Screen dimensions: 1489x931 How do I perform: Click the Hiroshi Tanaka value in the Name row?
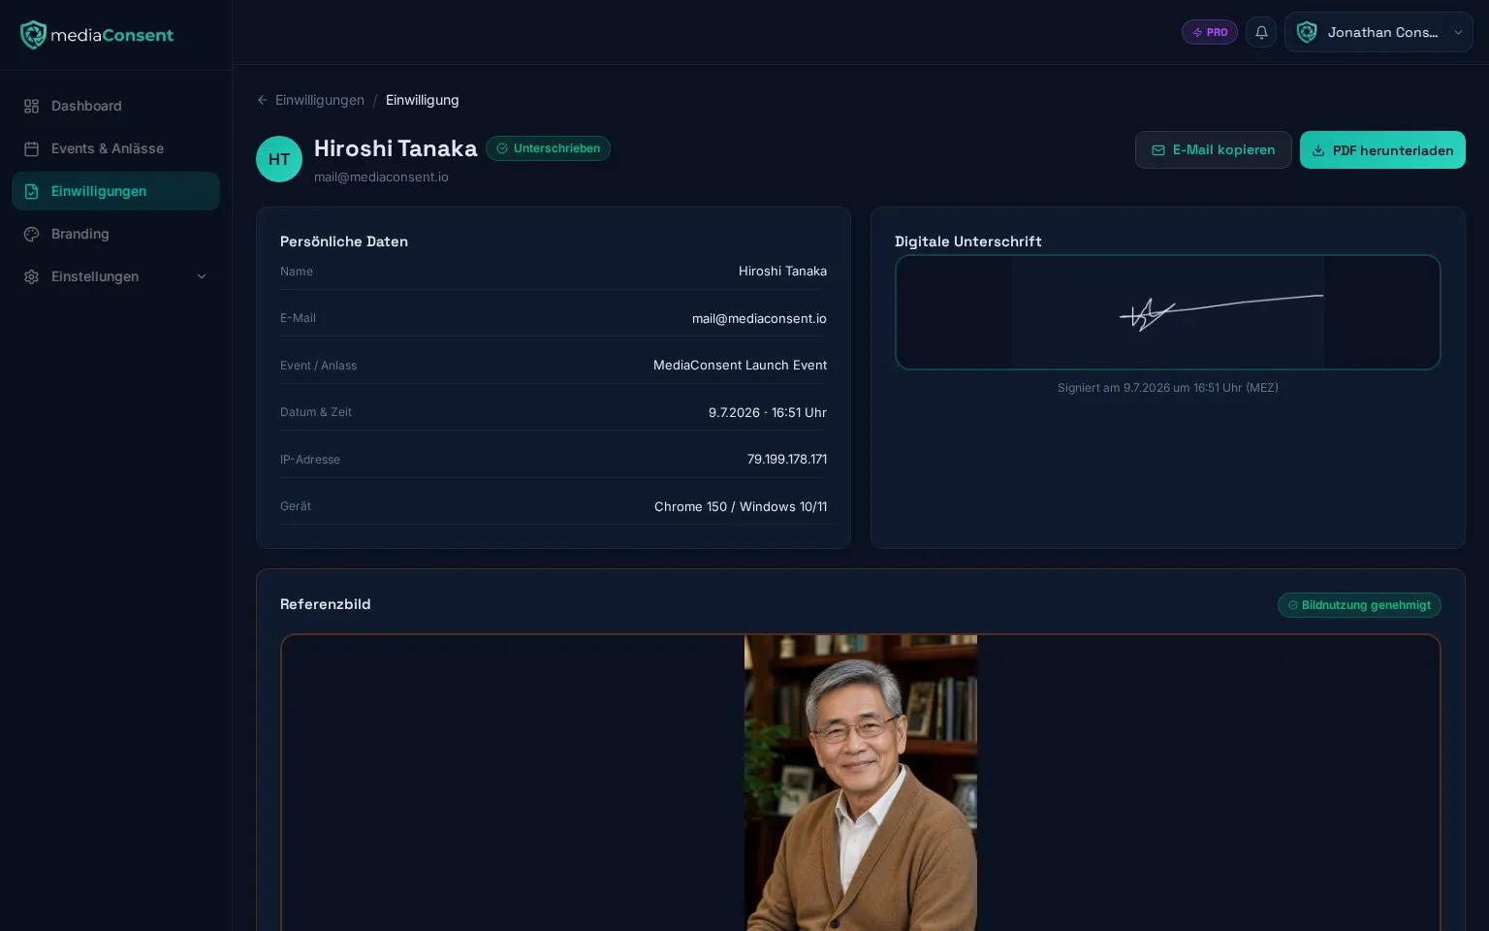pos(782,272)
